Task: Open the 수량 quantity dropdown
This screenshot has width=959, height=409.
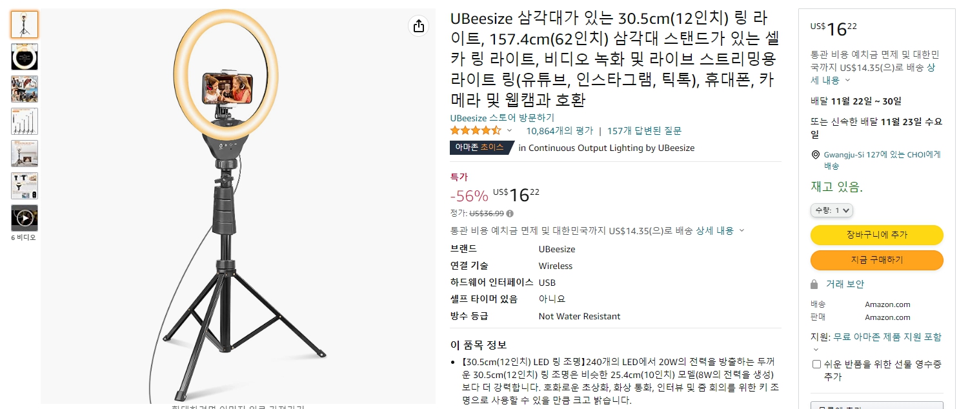Action: (831, 210)
